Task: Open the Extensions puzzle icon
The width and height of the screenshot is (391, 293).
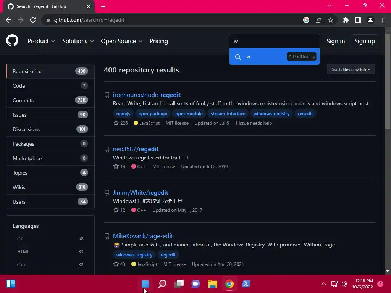Action: pyautogui.click(x=346, y=20)
